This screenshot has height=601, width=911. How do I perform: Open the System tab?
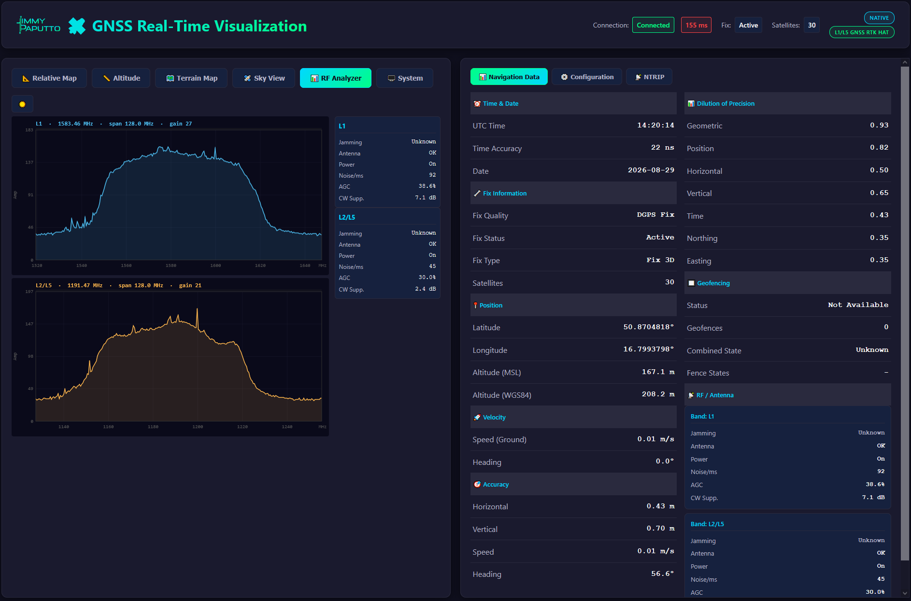coord(405,78)
